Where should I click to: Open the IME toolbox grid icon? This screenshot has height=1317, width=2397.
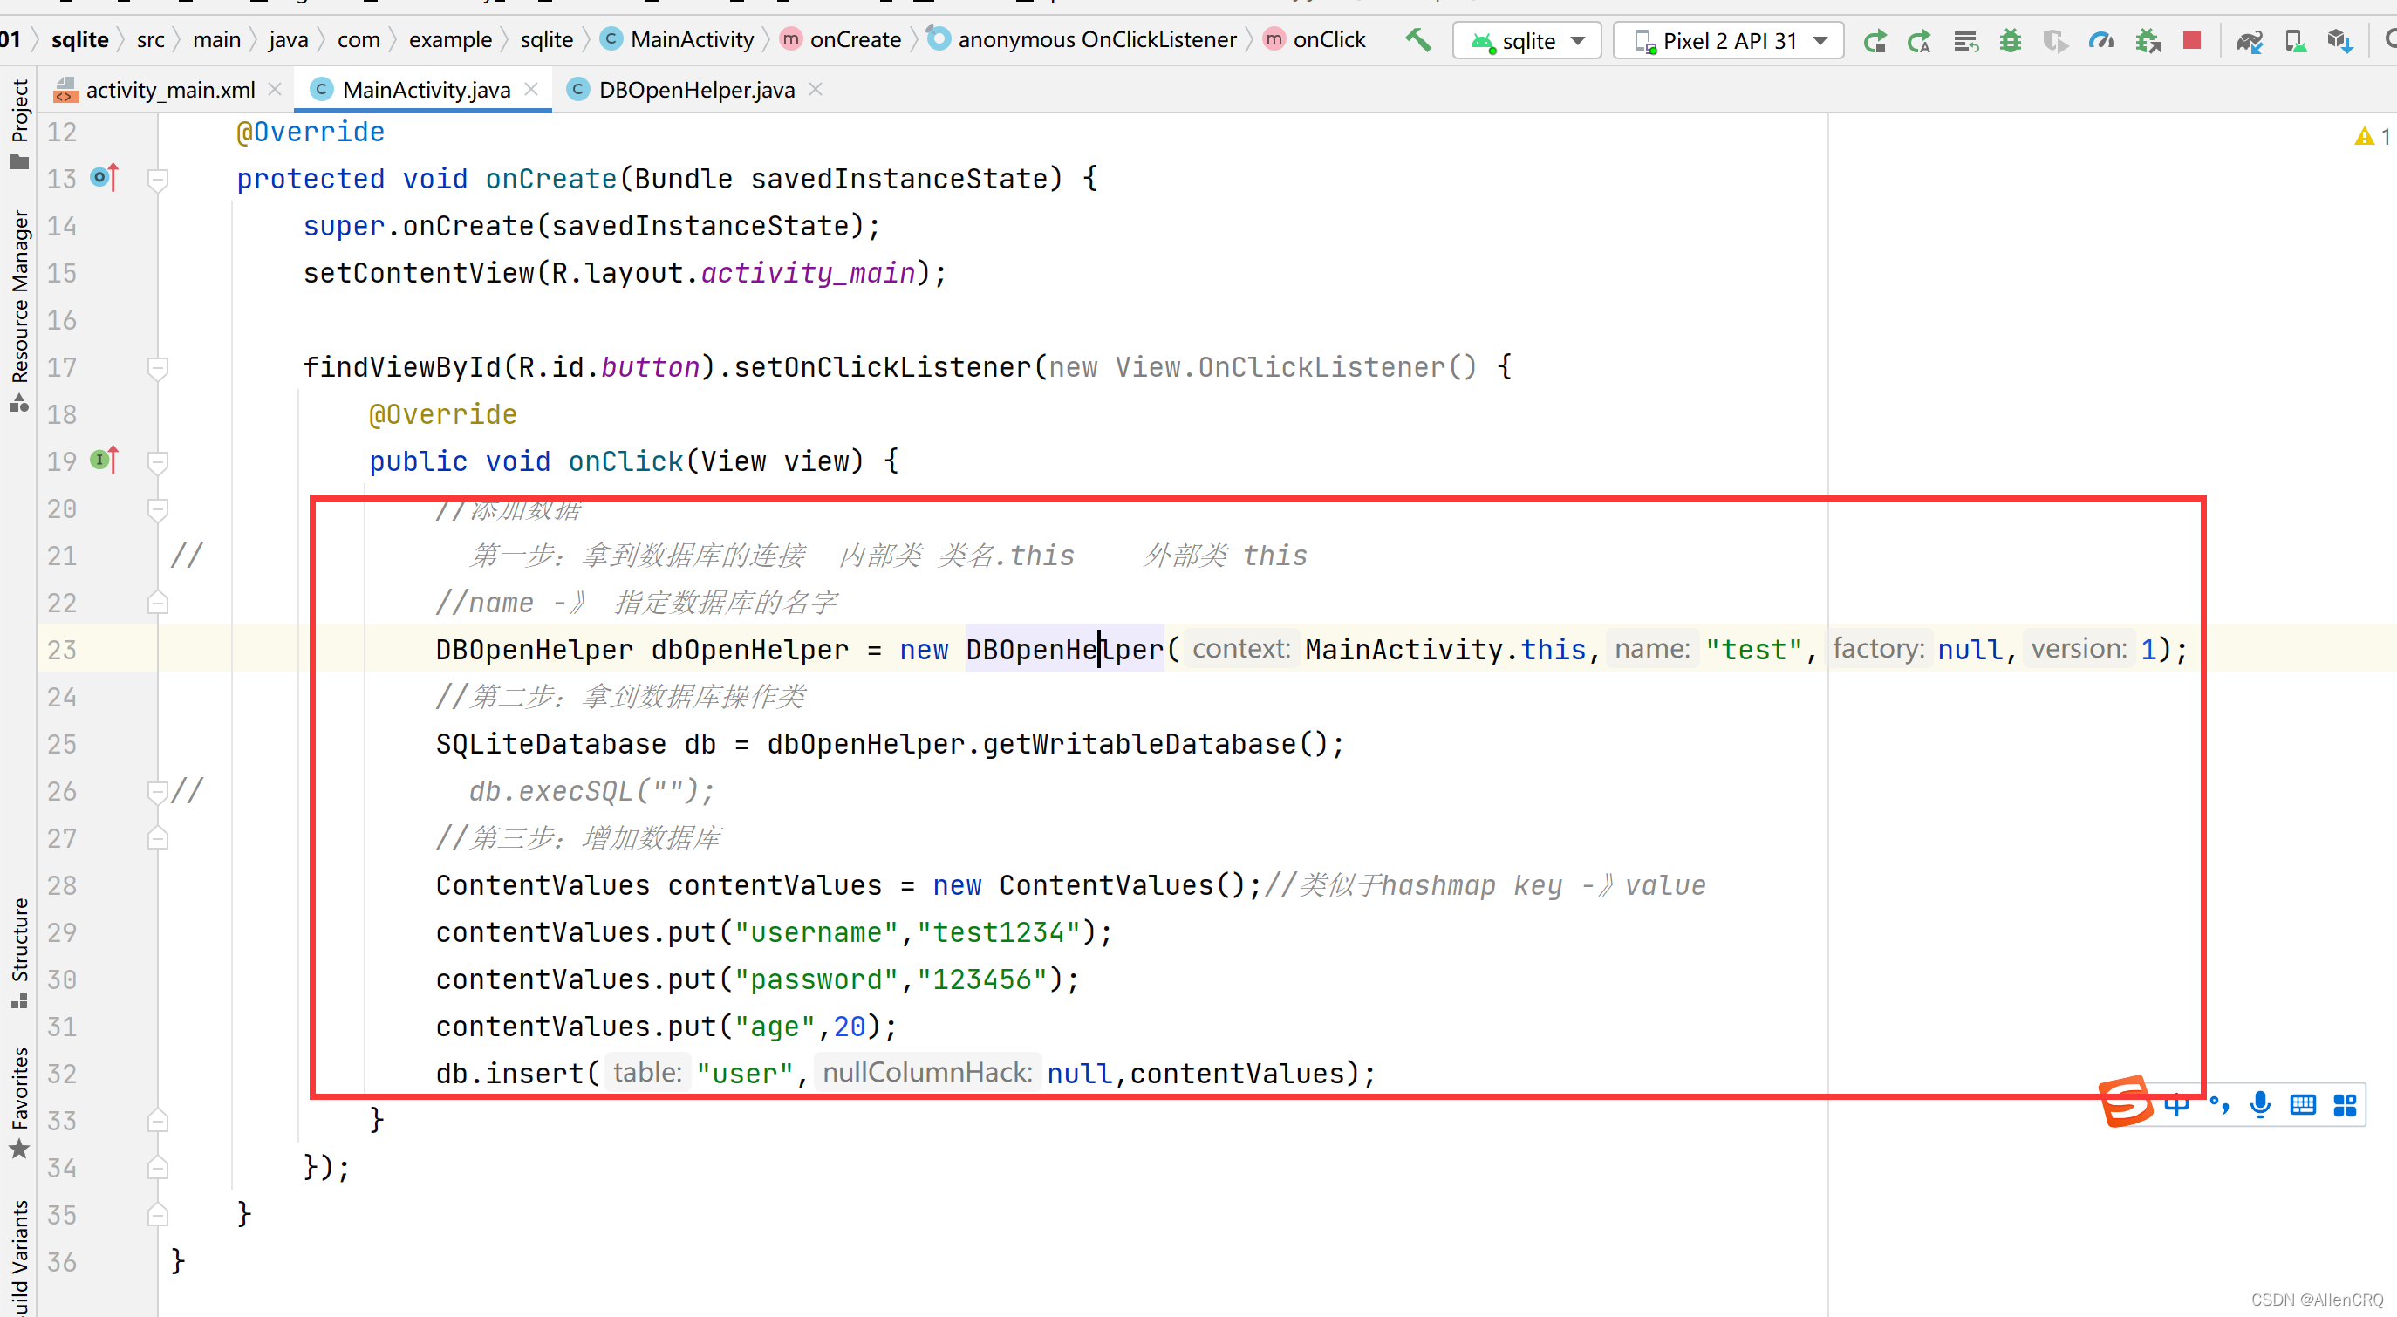tap(2345, 1105)
